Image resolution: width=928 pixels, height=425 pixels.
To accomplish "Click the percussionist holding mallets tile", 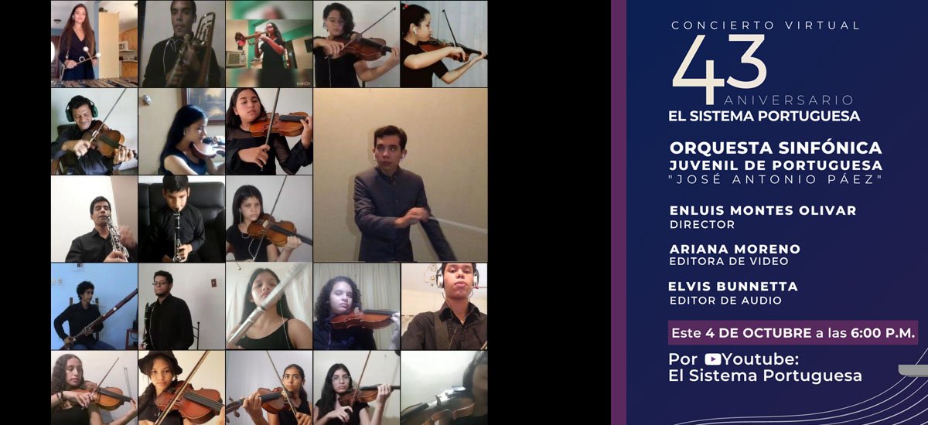I will pos(94,43).
